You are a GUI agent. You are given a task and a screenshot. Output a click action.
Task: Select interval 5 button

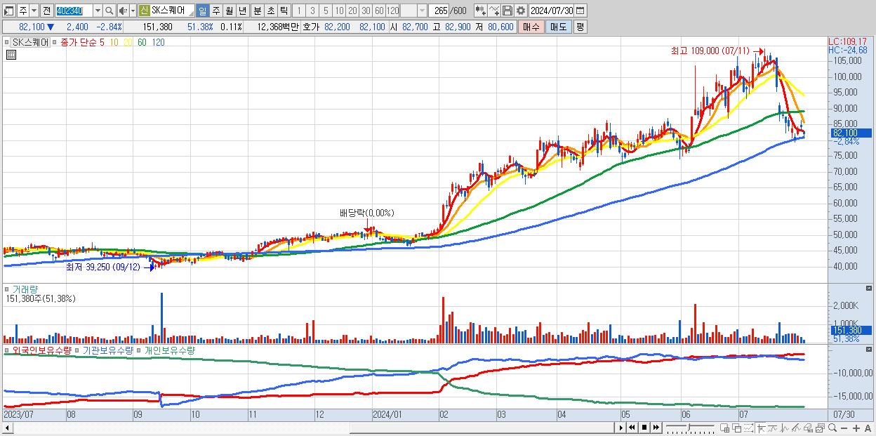[326, 11]
